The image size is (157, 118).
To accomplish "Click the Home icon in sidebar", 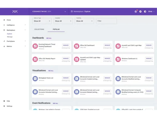I will tap(4, 20).
